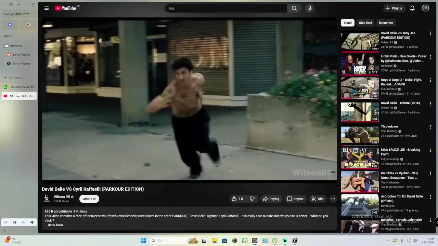The width and height of the screenshot is (438, 246).
Task: Open options menu for Miss BRUCE LEE
Action: [x=430, y=150]
